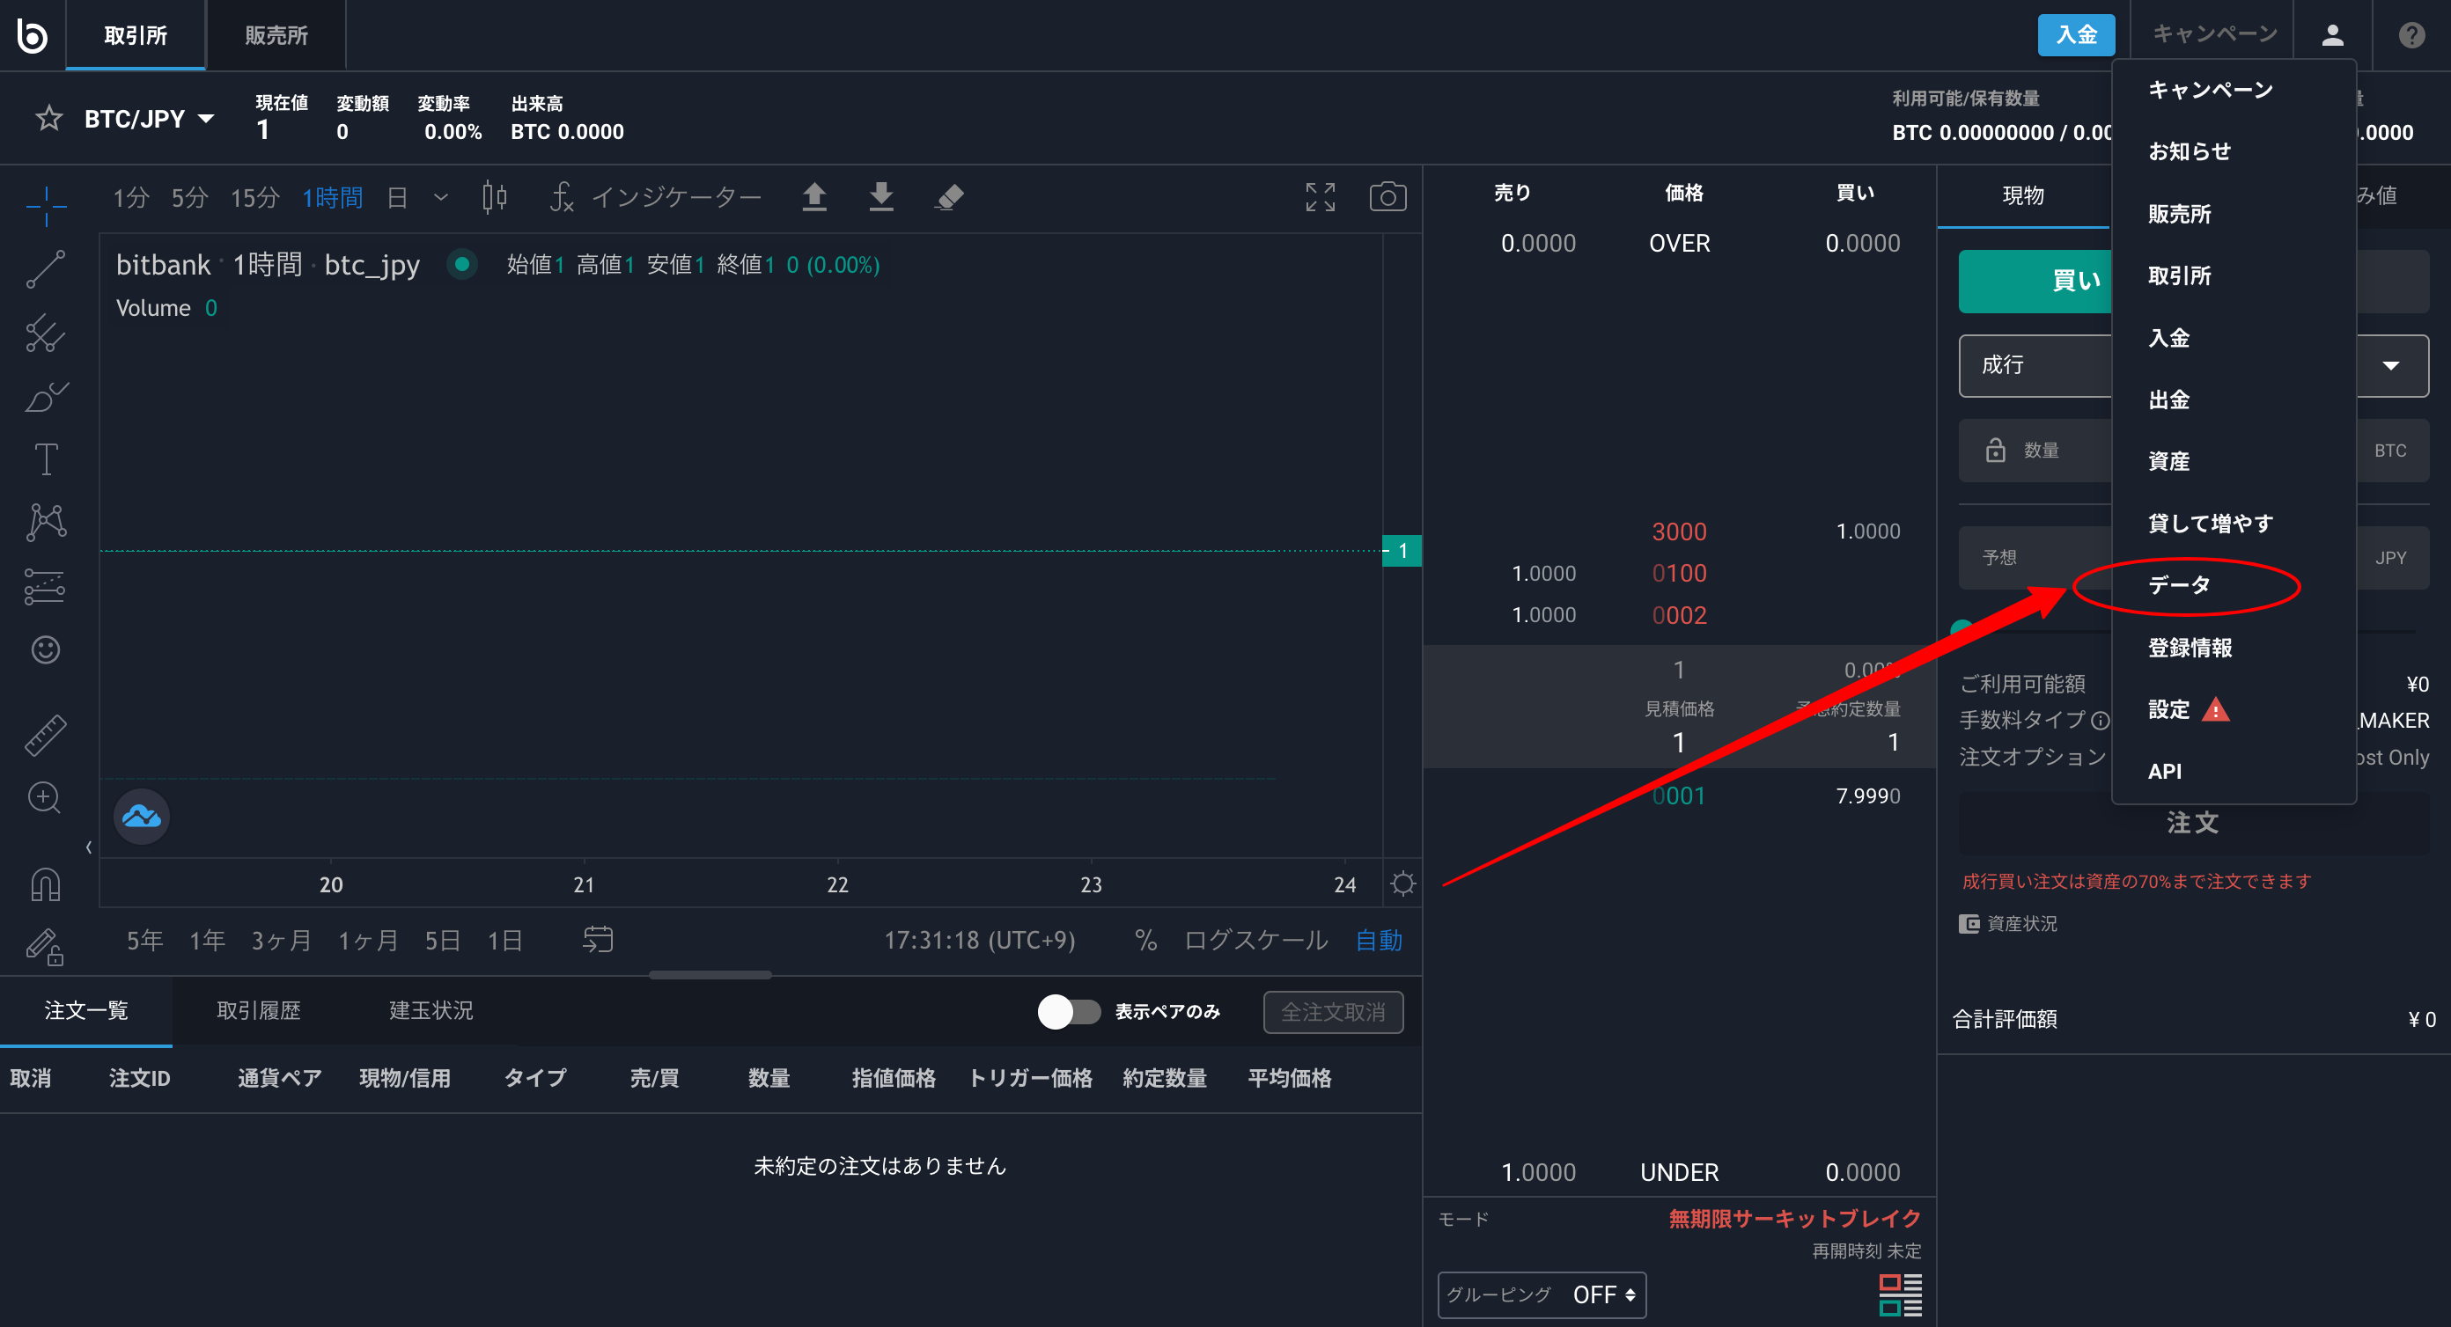Click the 数量 quantity input field
The width and height of the screenshot is (2451, 1327).
coord(2193,451)
